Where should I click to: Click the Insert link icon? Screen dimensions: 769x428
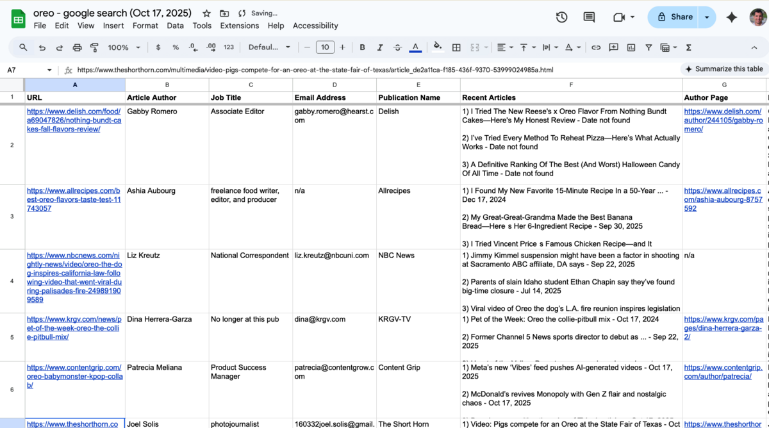coord(596,47)
